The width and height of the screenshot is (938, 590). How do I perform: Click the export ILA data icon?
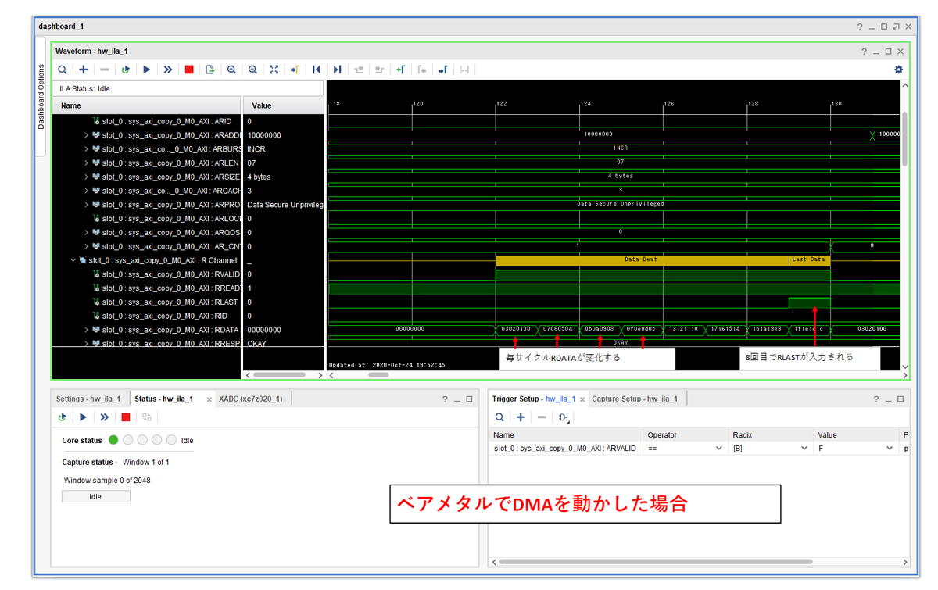click(210, 70)
